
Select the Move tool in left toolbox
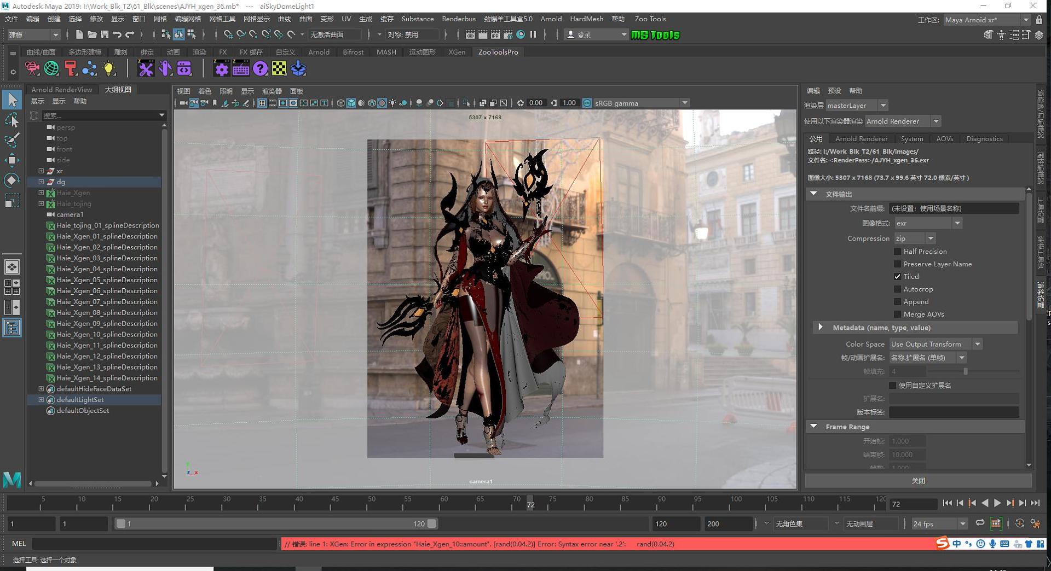[x=12, y=160]
